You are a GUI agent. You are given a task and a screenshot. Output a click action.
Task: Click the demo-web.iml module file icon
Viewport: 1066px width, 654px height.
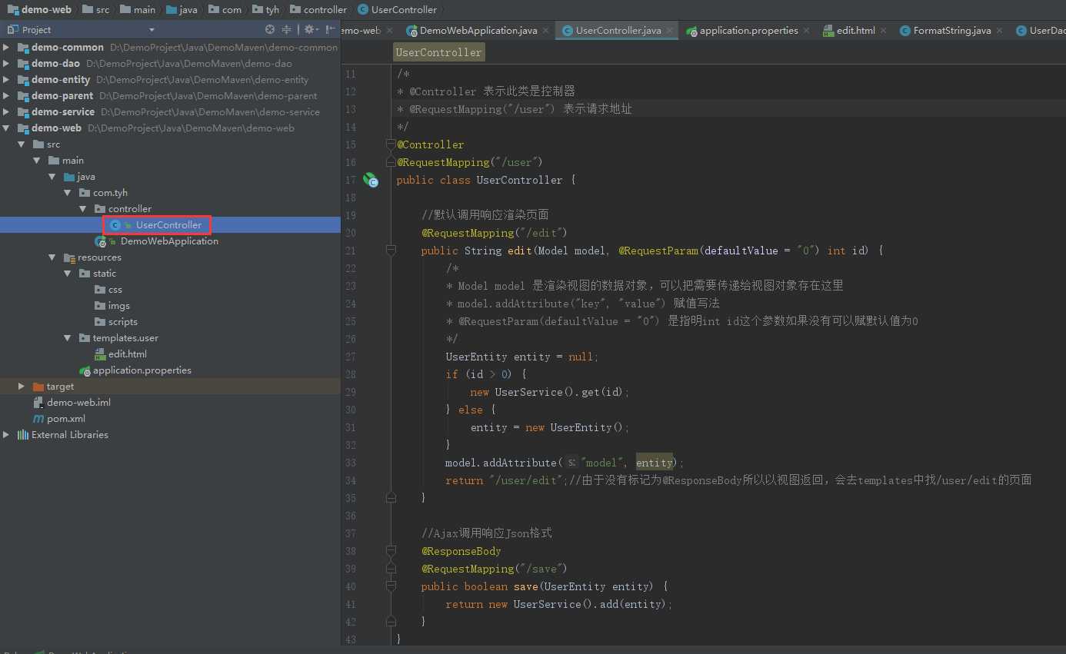38,403
